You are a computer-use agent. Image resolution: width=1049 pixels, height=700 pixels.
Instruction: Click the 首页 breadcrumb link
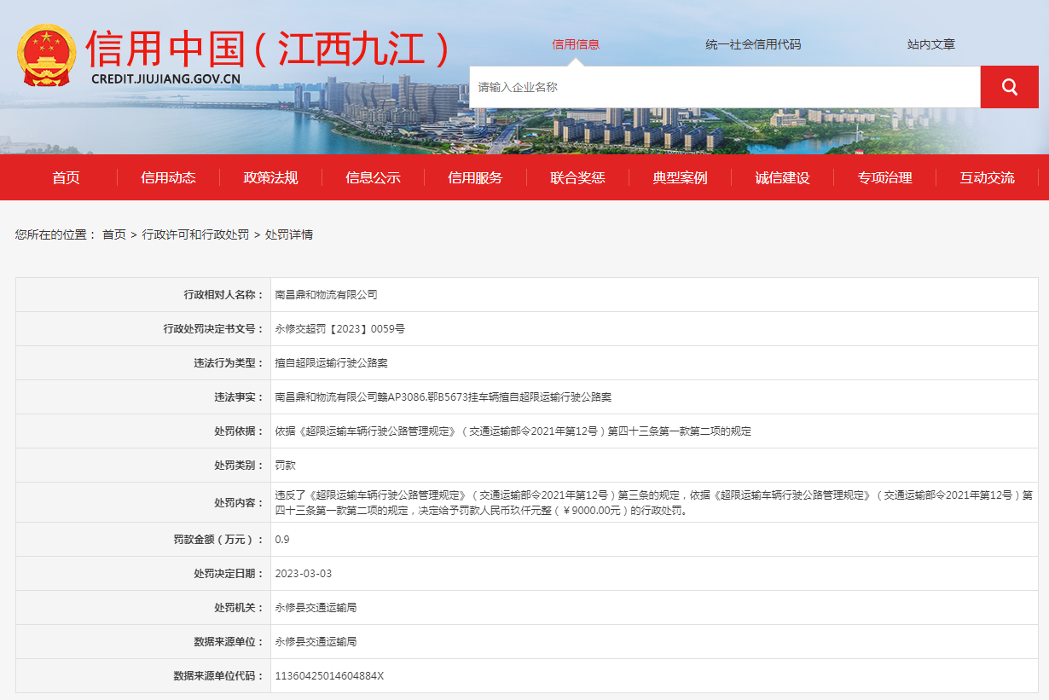(x=113, y=234)
